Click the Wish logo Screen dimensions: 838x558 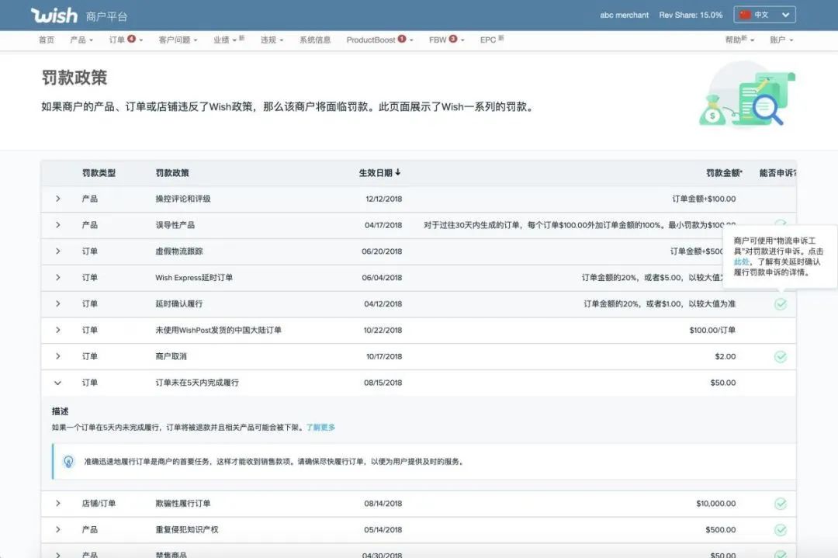[x=54, y=16]
